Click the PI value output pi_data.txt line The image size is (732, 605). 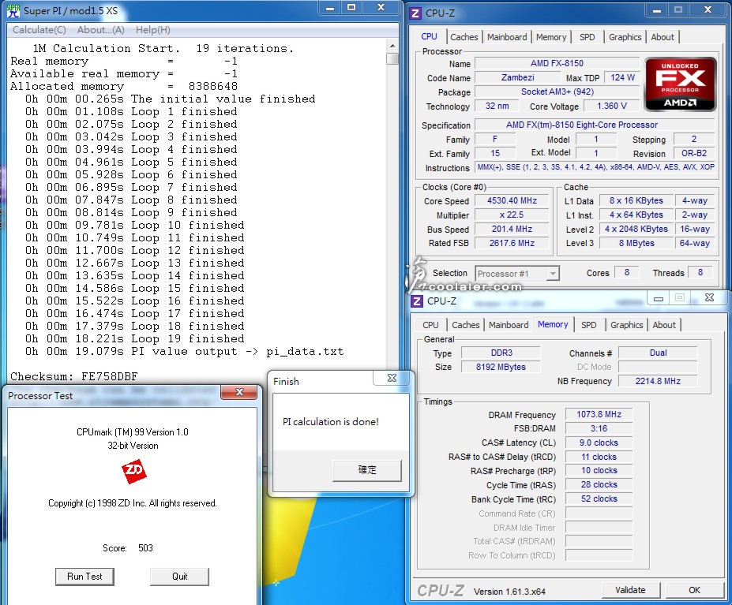click(x=185, y=351)
